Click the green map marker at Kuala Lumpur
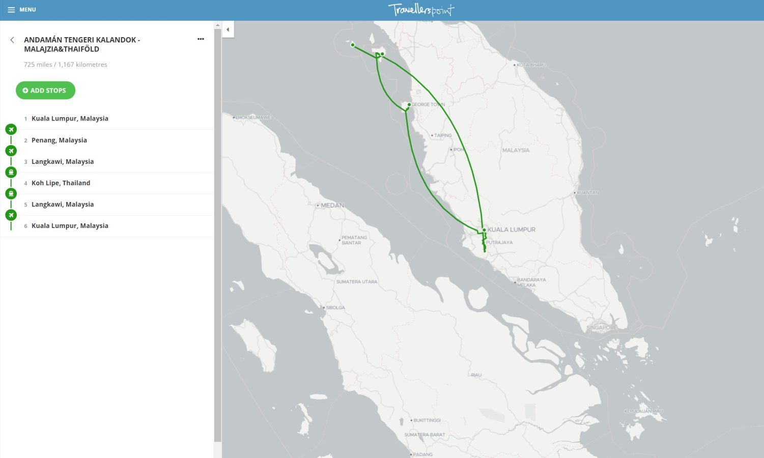This screenshot has width=764, height=458. coord(484,230)
